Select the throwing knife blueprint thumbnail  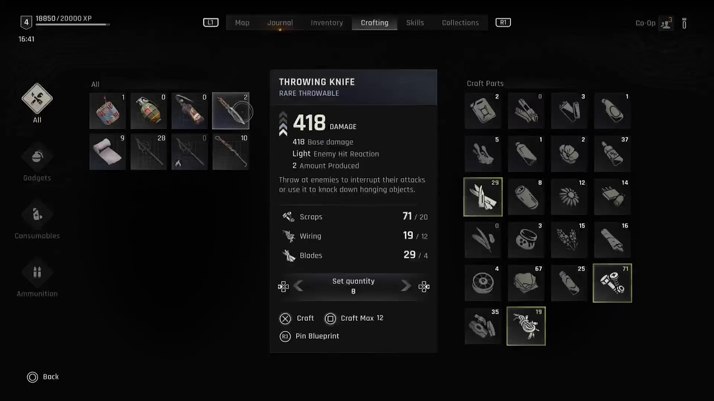[231, 111]
